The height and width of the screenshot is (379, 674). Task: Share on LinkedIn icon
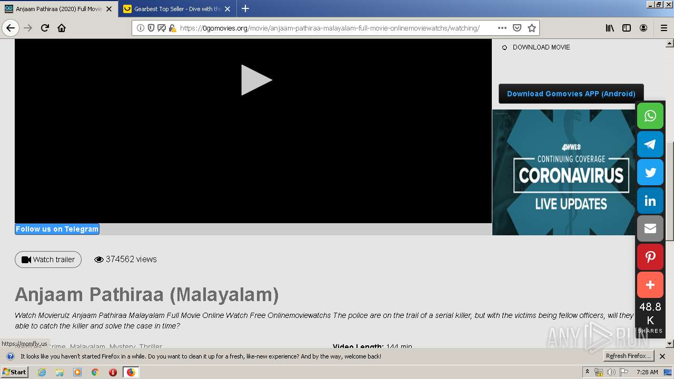pos(650,201)
